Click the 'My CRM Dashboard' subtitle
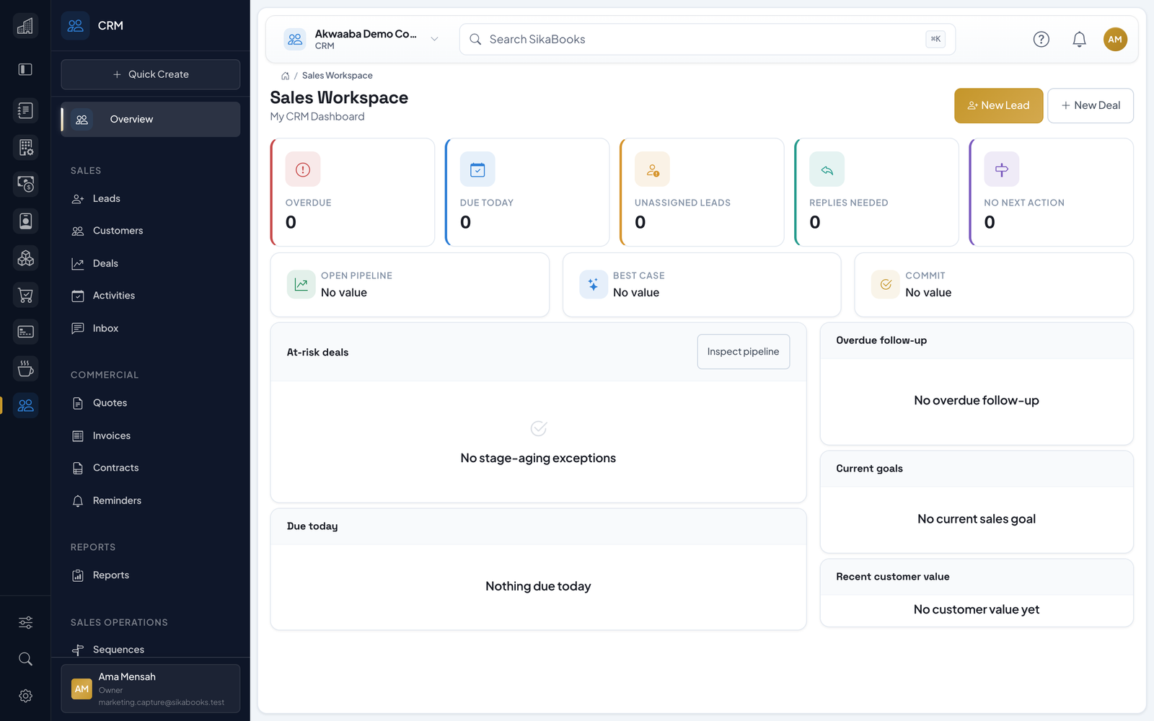 coord(317,117)
